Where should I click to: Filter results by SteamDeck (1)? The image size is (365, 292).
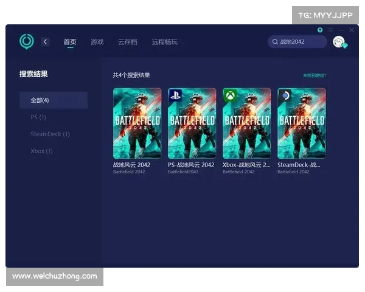pyautogui.click(x=50, y=134)
